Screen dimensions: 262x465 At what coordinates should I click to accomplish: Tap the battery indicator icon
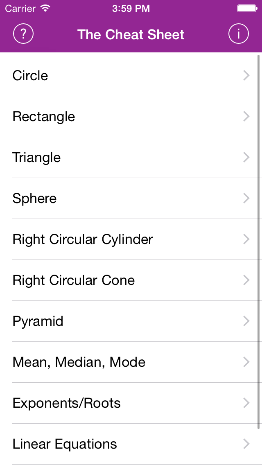pos(247,8)
